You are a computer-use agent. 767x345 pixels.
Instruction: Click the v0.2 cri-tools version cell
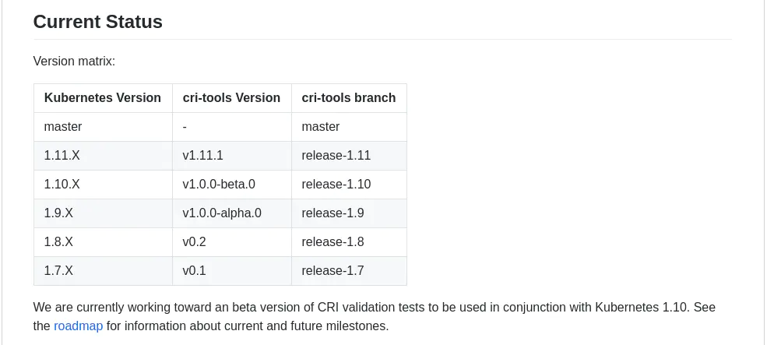click(x=195, y=242)
